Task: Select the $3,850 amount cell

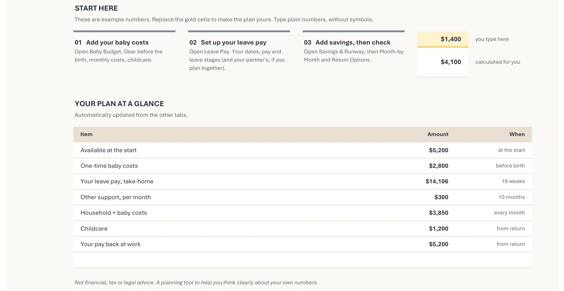Action: pyautogui.click(x=439, y=213)
